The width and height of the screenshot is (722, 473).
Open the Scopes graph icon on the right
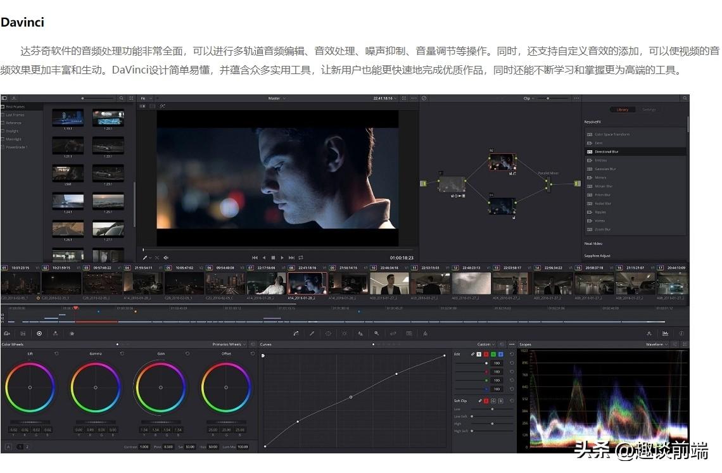[x=665, y=334]
